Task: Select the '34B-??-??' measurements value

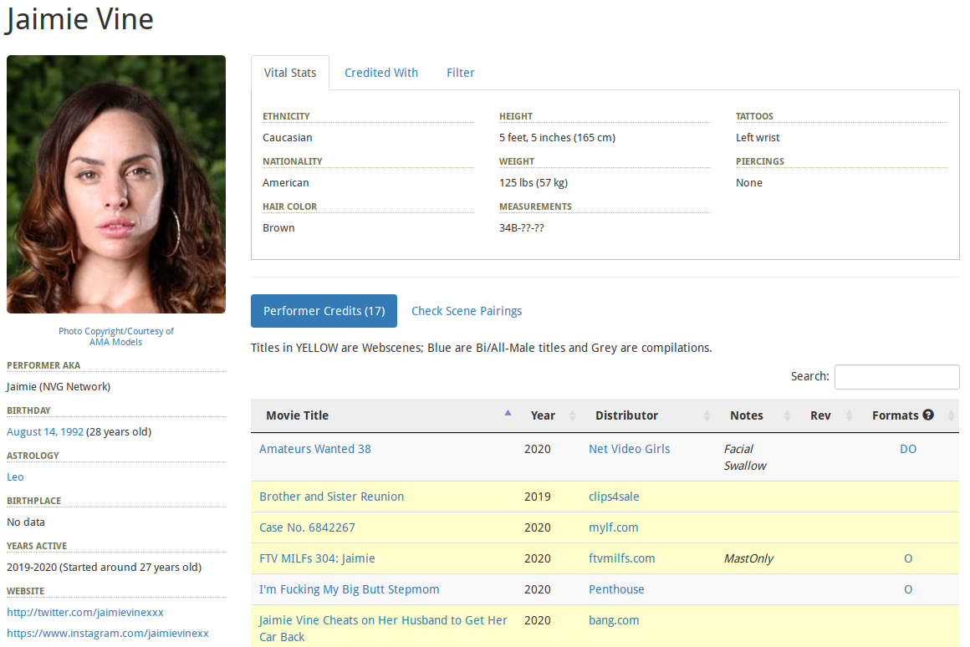Action: [522, 227]
